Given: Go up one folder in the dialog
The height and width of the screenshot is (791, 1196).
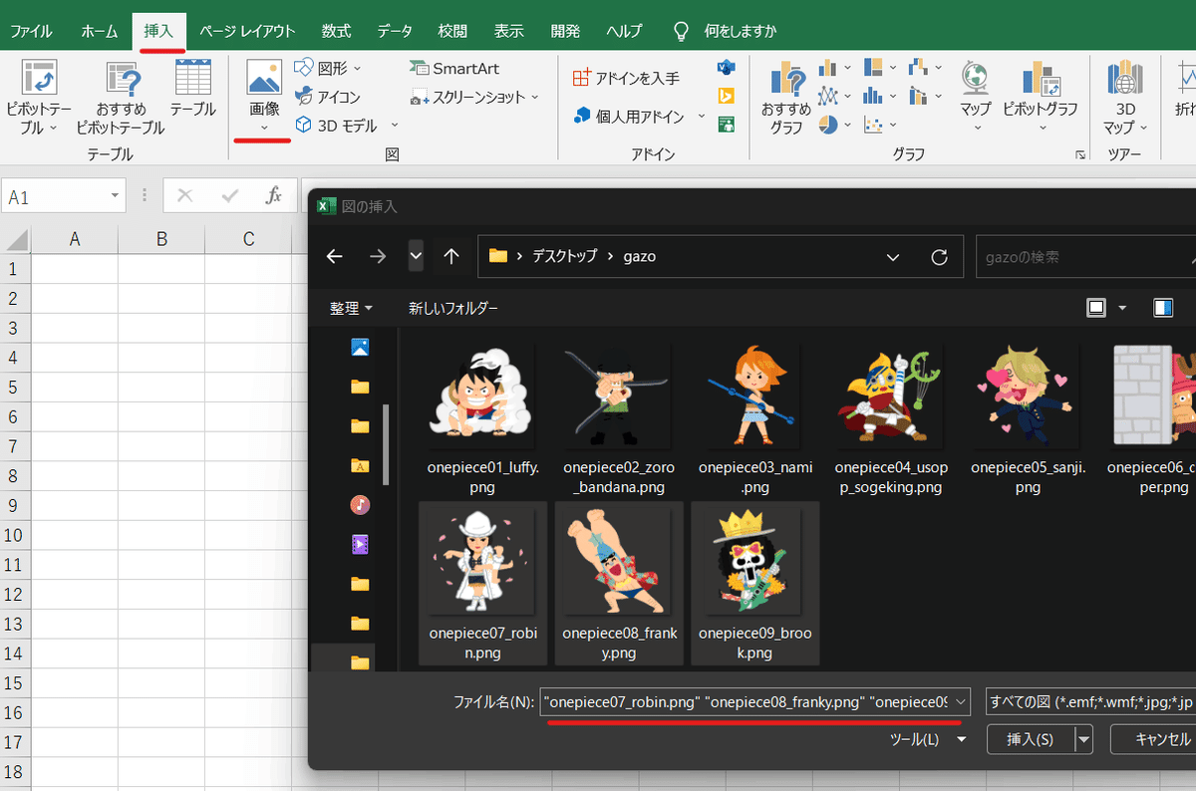Looking at the screenshot, I should pos(451,256).
